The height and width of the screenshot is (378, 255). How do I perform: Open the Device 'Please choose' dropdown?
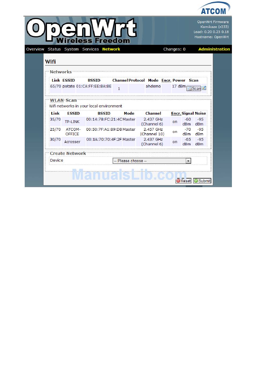tap(152, 161)
